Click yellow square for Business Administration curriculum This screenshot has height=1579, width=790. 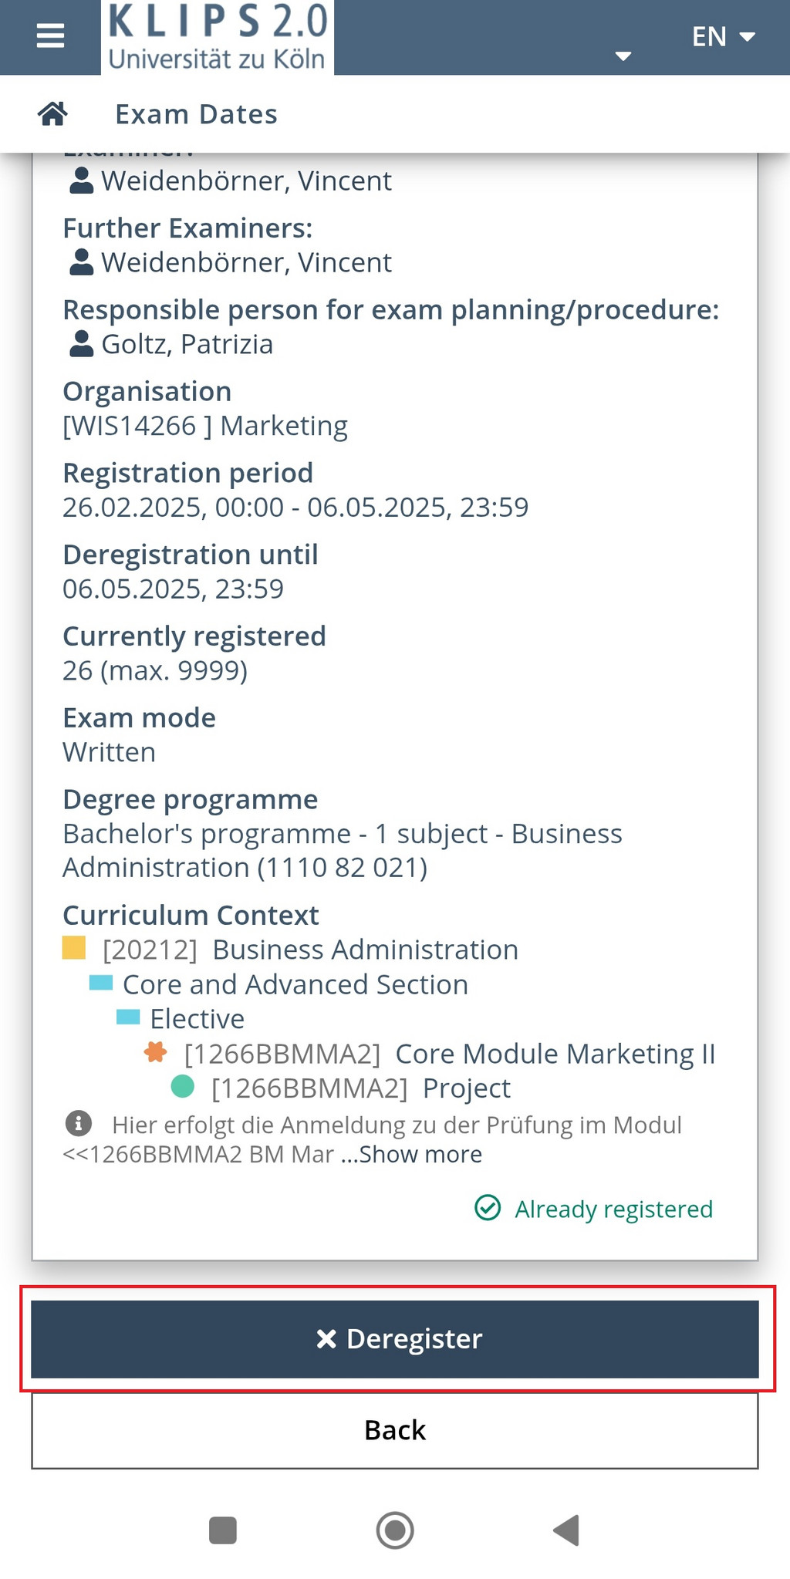74,948
